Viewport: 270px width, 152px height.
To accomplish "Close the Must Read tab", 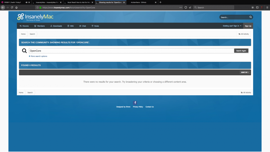I will [92, 2].
